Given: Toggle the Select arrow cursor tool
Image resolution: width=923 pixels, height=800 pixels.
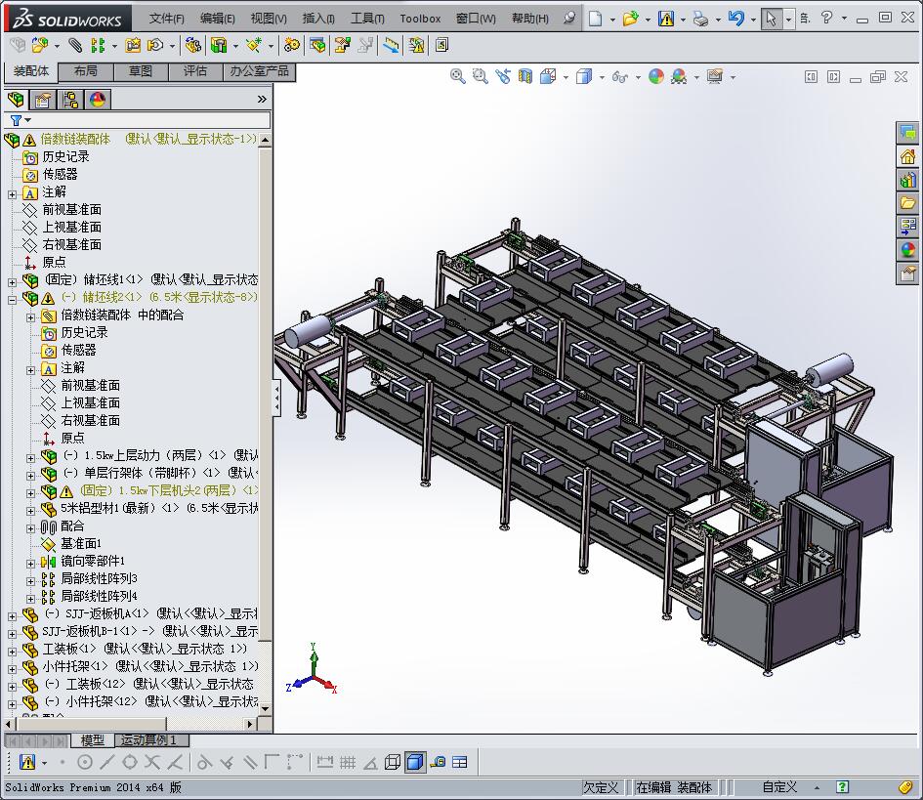Looking at the screenshot, I should pos(772,18).
